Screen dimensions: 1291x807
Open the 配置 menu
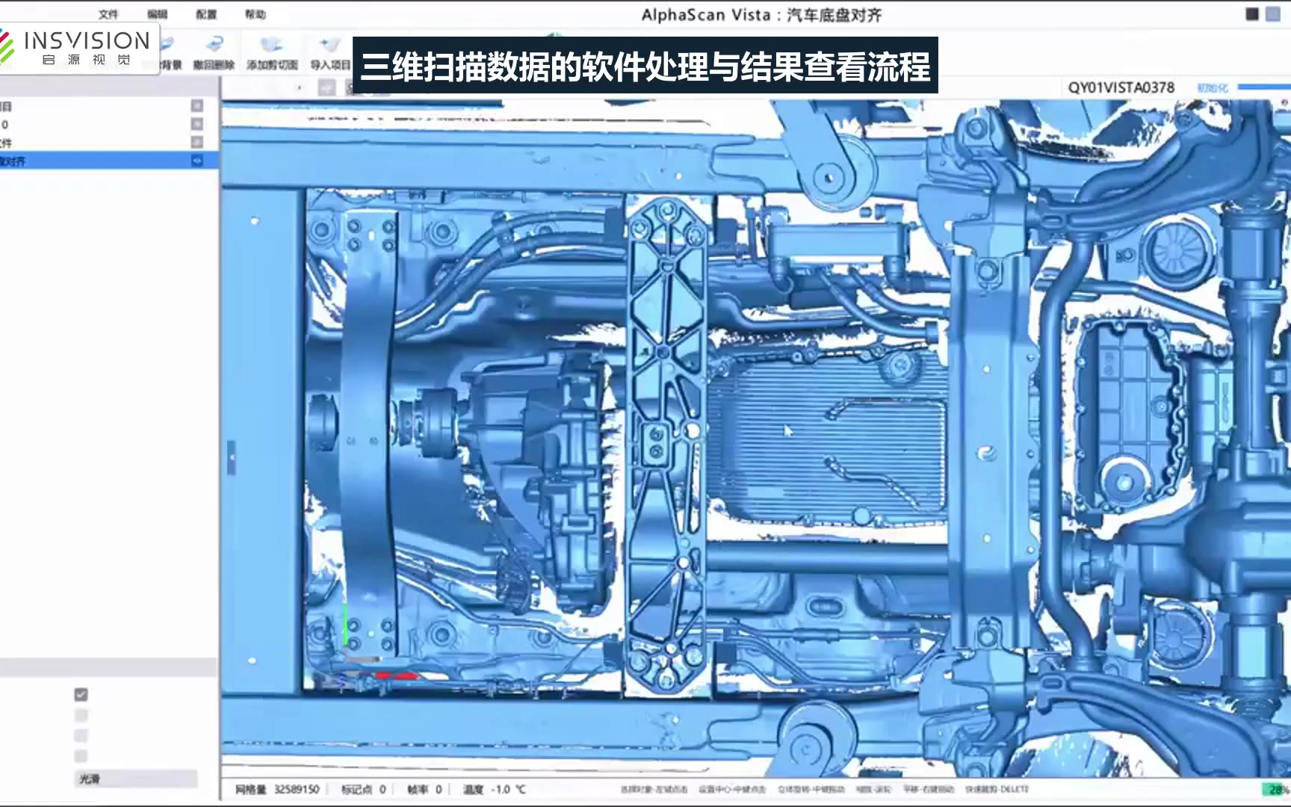tap(206, 14)
